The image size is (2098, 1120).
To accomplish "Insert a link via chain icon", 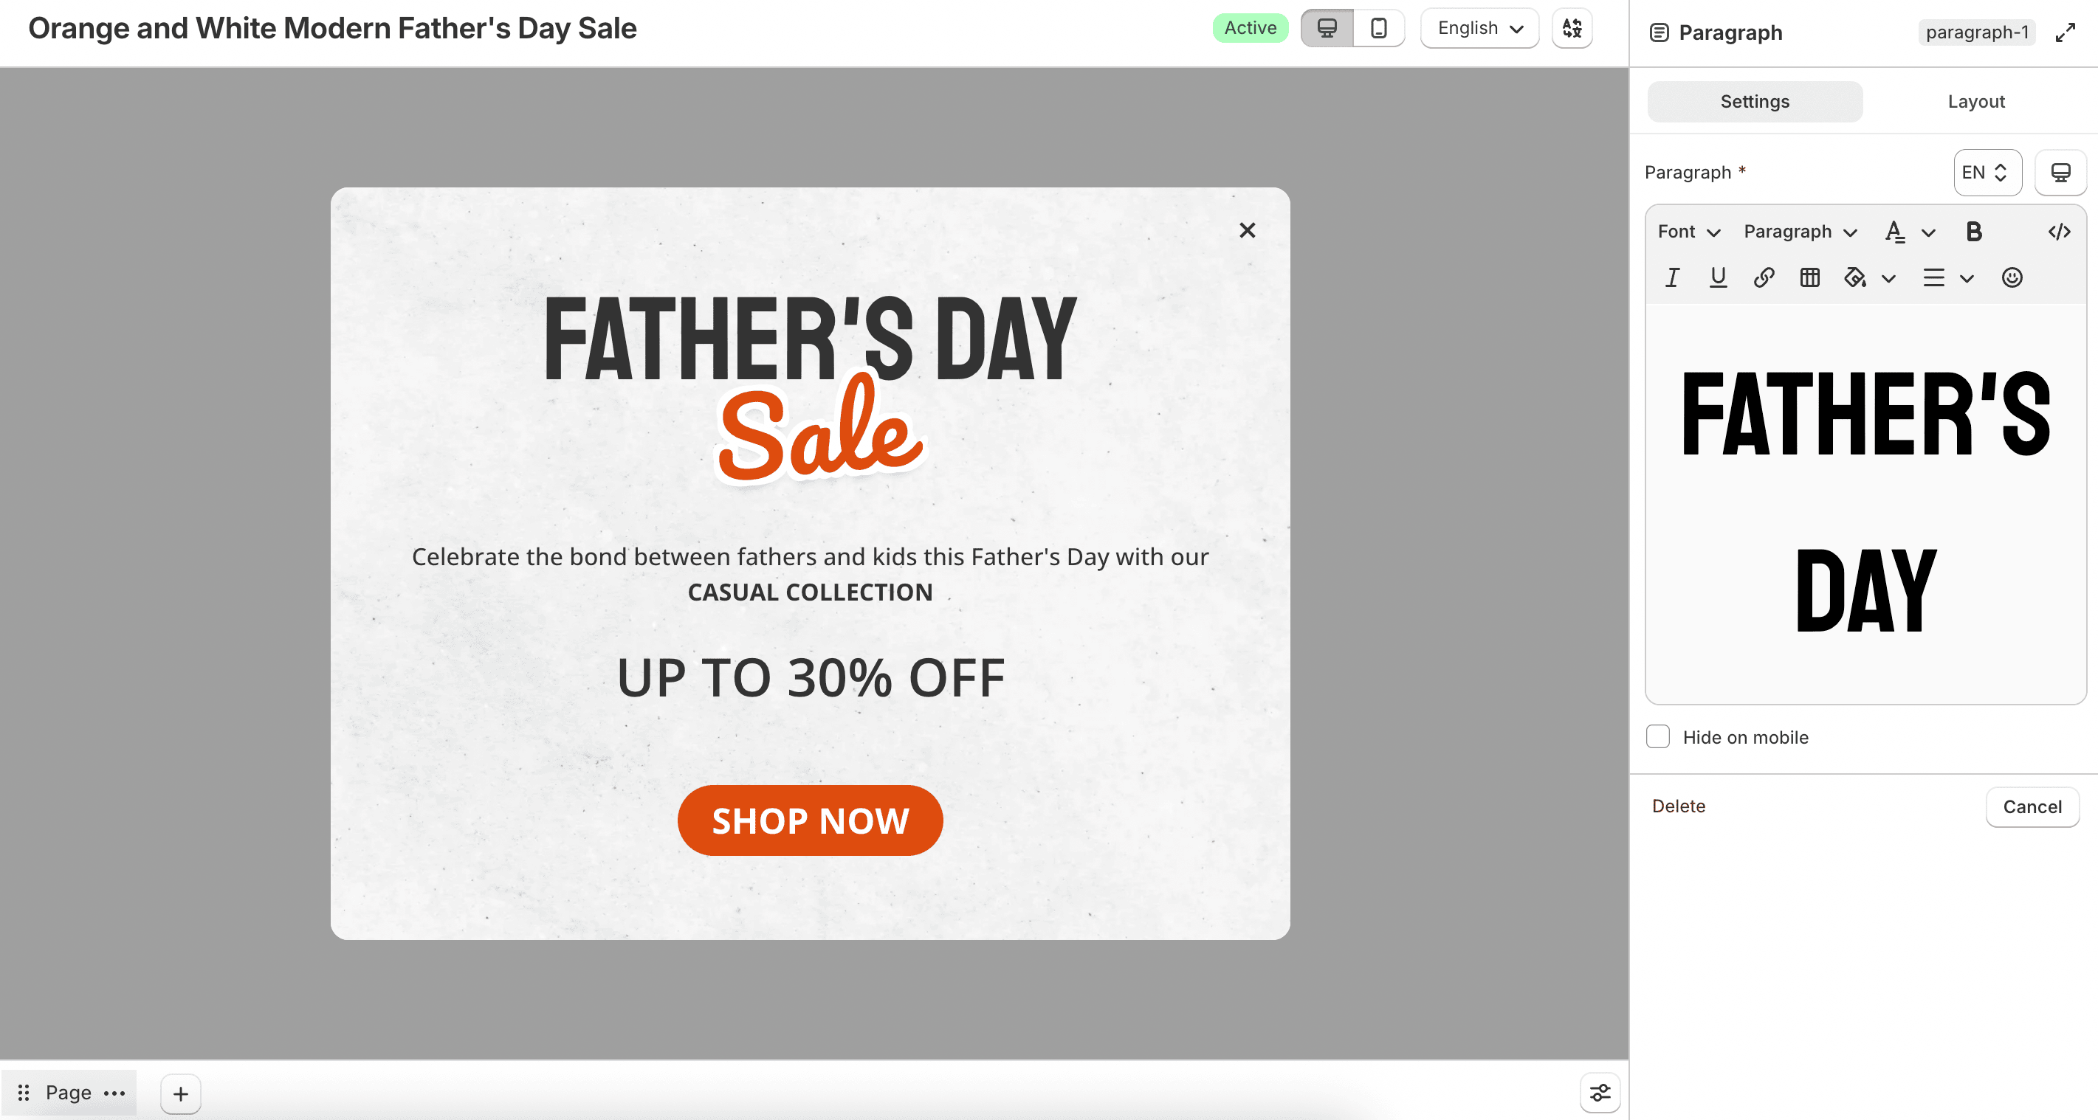I will [1764, 277].
